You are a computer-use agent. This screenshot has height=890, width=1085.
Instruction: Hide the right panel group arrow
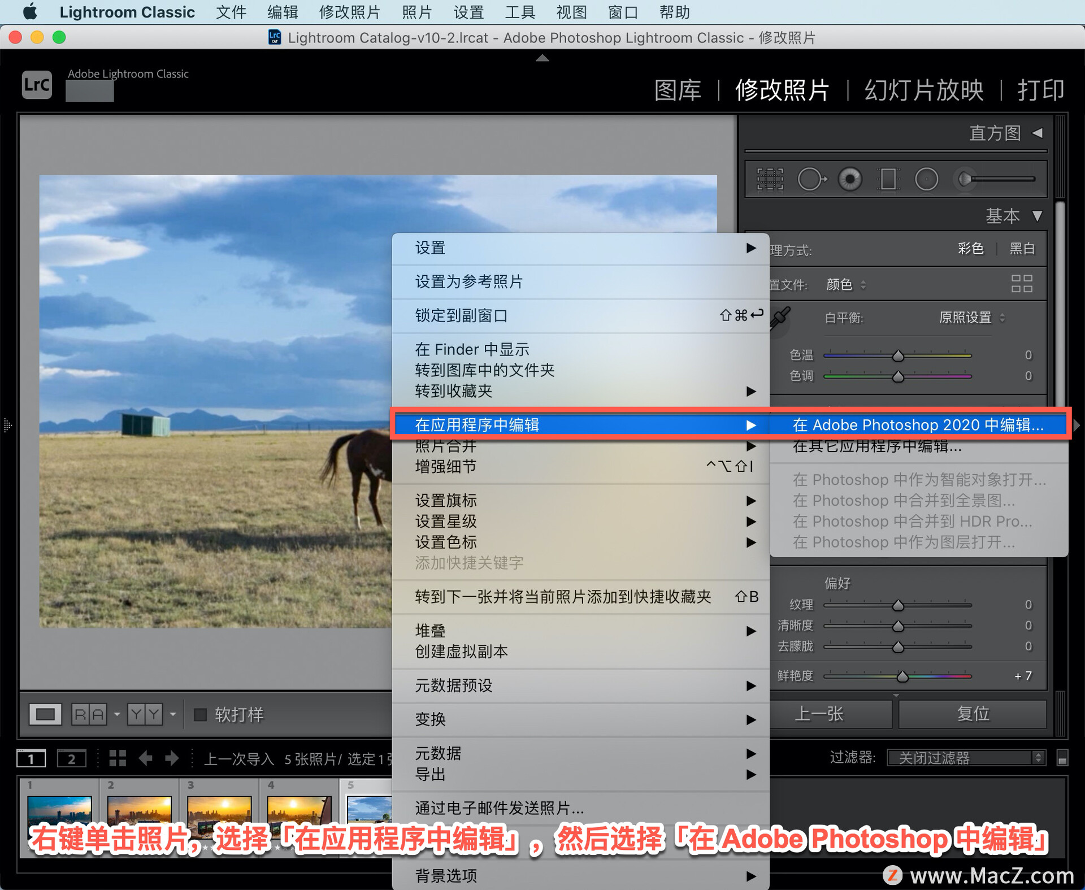click(1077, 425)
